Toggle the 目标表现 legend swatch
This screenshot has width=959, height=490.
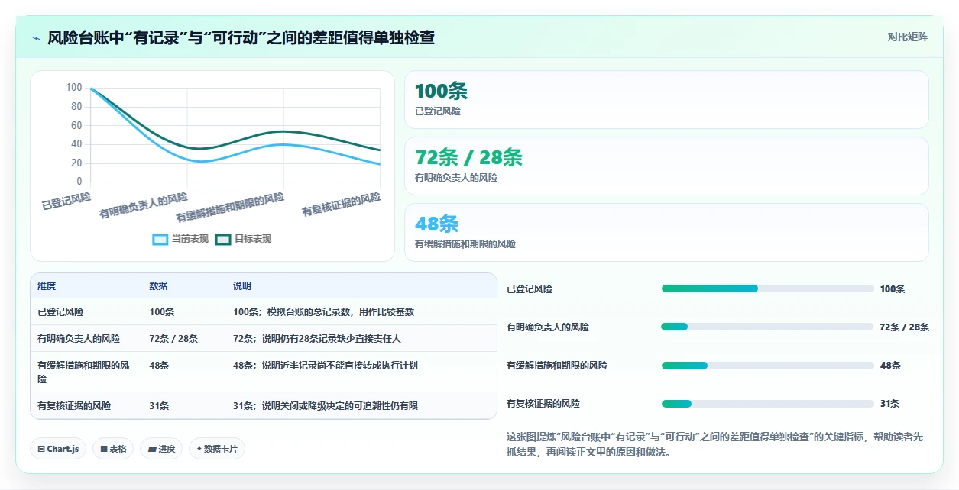click(x=223, y=239)
